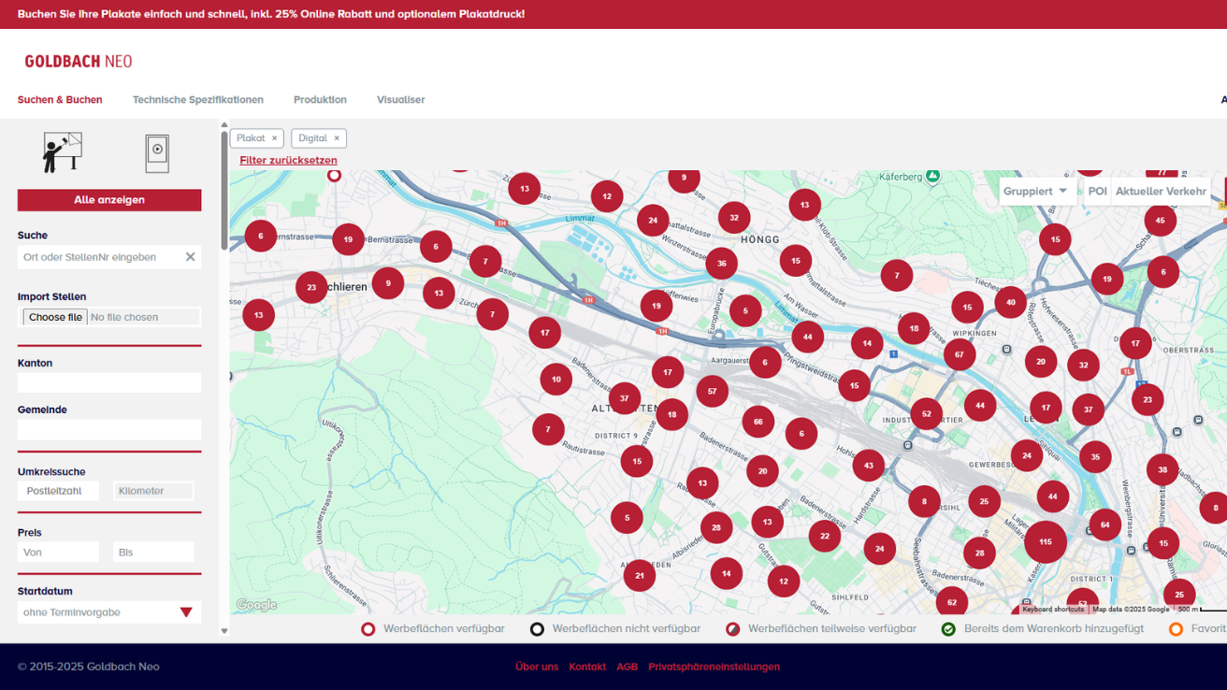Toggle Aktueller Verkehr traffic layer
The image size is (1227, 690).
[1160, 192]
